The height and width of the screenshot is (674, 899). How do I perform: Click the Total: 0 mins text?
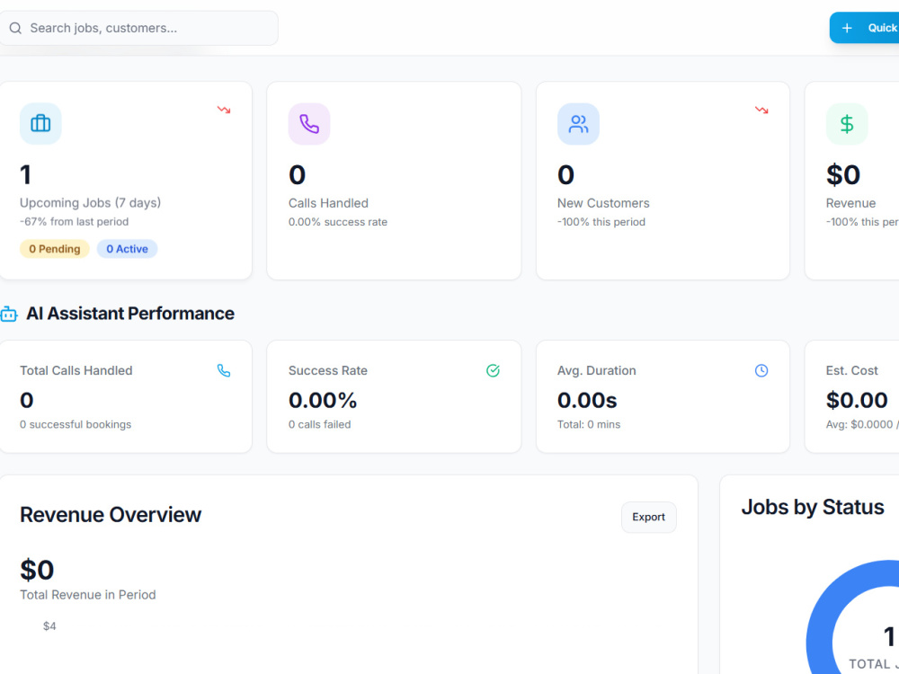click(589, 425)
